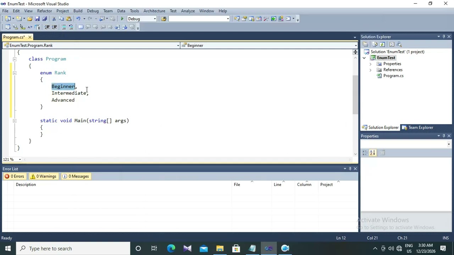
Task: Click Refresh icon in Solution Explorer toolbar
Action: [x=382, y=44]
